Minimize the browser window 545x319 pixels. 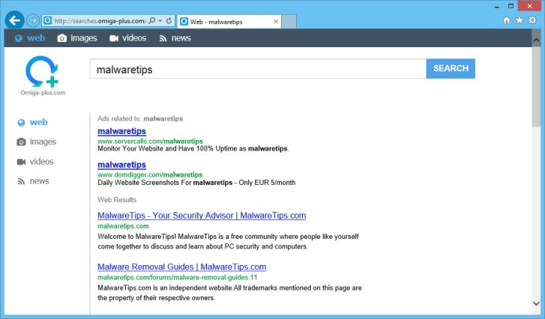tap(497, 6)
